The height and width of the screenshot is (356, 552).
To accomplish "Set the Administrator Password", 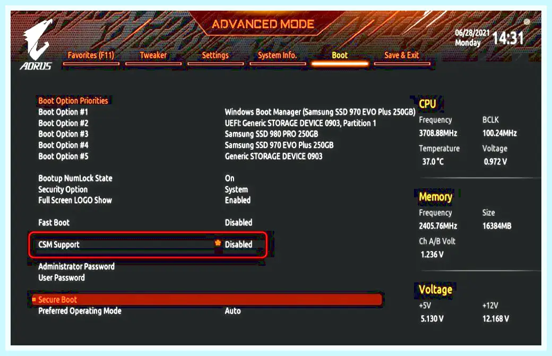I will [76, 267].
